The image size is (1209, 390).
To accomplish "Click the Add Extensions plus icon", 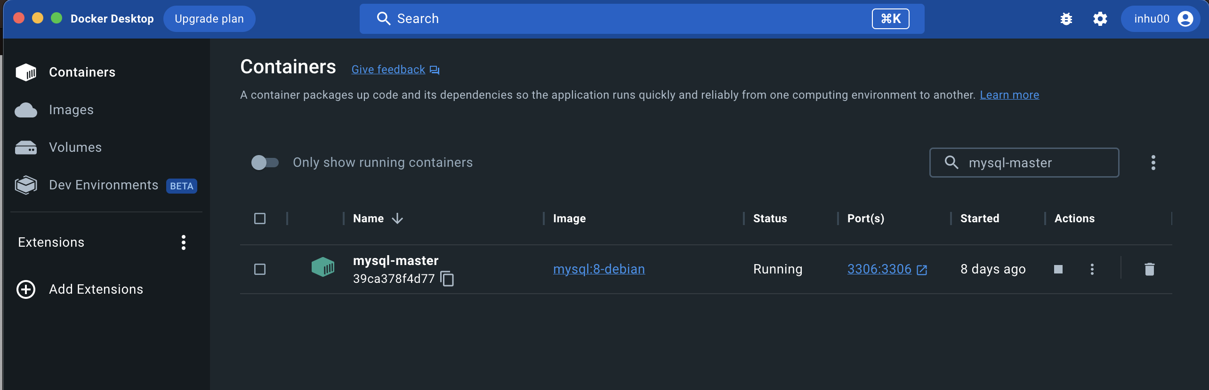I will click(26, 289).
